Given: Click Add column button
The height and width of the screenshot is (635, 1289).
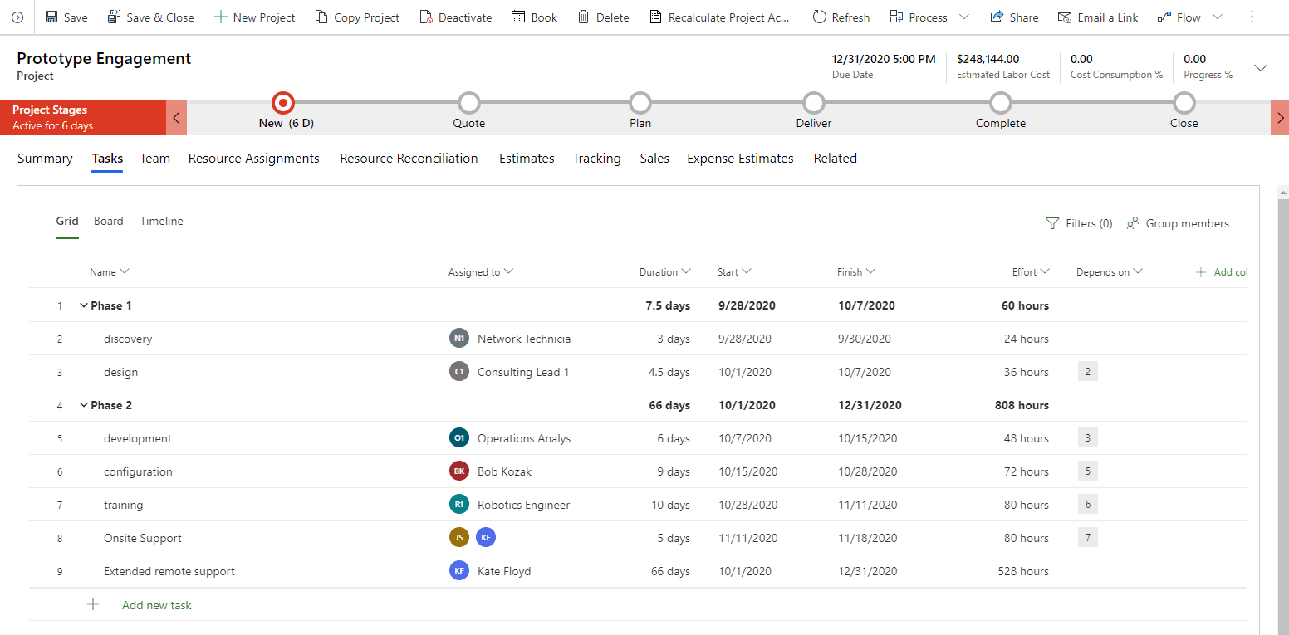Looking at the screenshot, I should coord(1221,272).
